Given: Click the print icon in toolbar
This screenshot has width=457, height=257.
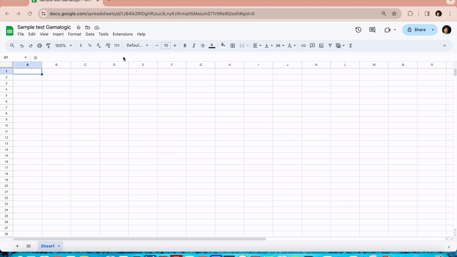Looking at the screenshot, I should click(39, 46).
